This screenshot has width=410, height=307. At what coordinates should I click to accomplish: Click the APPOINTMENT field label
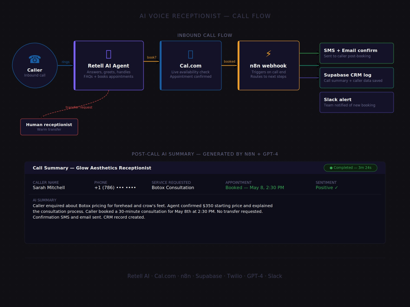[239, 183]
